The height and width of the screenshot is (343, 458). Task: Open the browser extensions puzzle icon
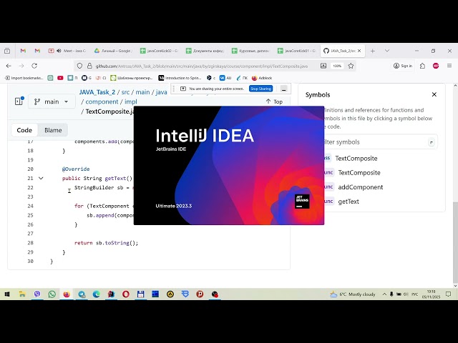pos(422,66)
